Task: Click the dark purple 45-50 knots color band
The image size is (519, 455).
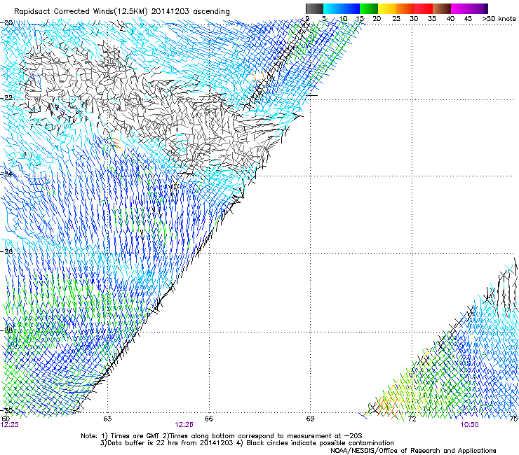Action: pyautogui.click(x=478, y=8)
